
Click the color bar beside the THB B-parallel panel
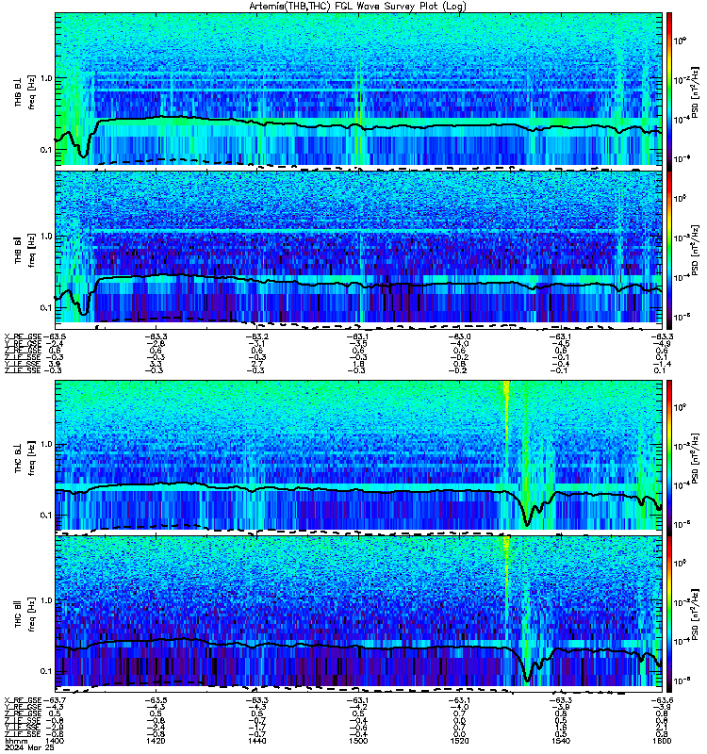click(669, 250)
